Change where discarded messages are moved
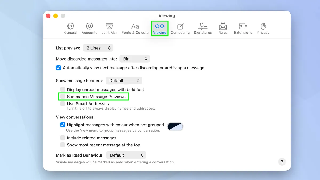Image resolution: width=320 pixels, height=180 pixels. [134, 59]
